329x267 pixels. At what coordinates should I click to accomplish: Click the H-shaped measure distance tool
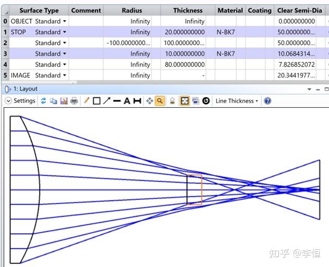click(x=137, y=101)
